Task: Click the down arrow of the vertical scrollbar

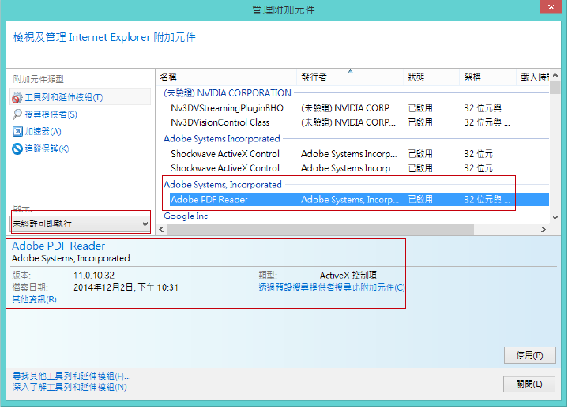Action: pyautogui.click(x=555, y=217)
